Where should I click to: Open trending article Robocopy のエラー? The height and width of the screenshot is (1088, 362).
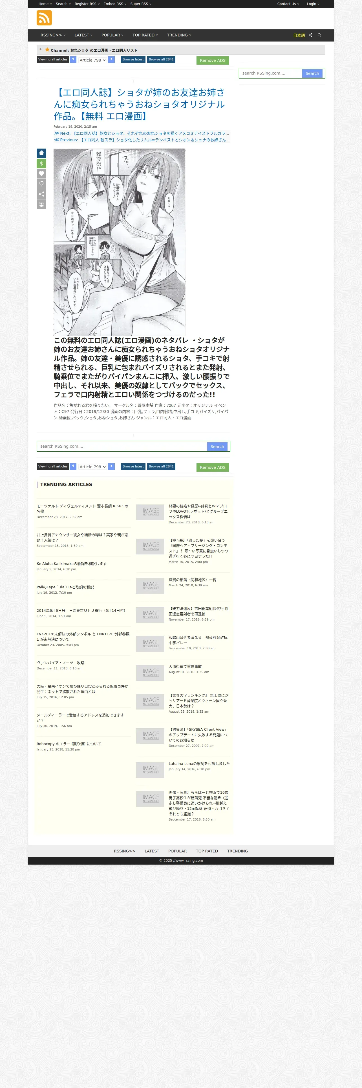(69, 744)
